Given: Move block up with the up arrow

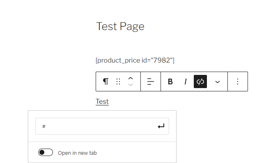Looking at the screenshot, I should click(x=131, y=78).
